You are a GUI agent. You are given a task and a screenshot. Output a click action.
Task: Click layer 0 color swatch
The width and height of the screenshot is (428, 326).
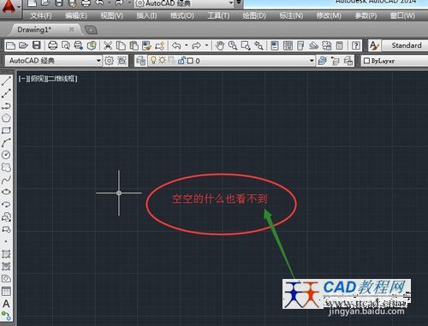pyautogui.click(x=190, y=61)
